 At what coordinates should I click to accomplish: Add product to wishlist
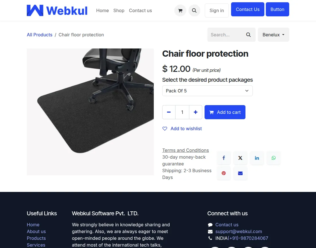pos(182,129)
